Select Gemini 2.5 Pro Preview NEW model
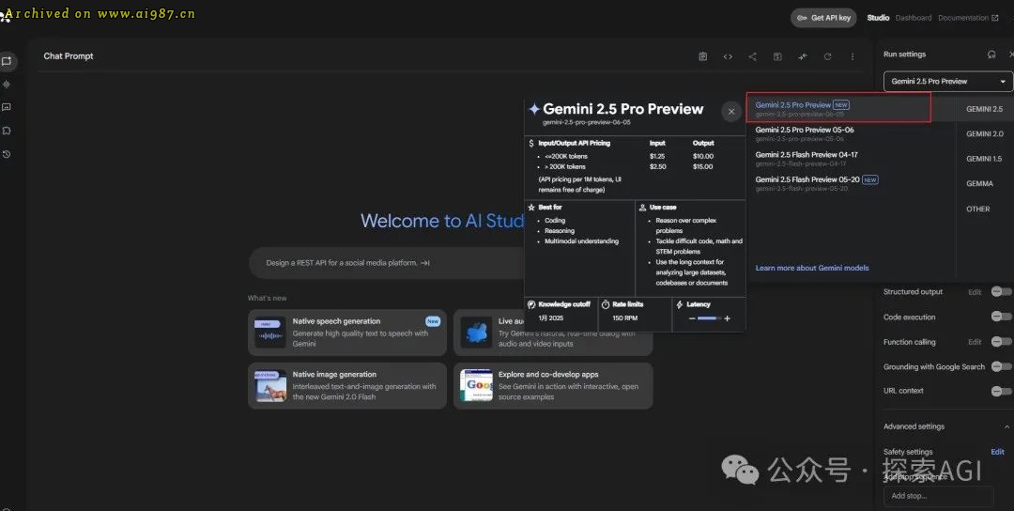1014x511 pixels. click(838, 107)
